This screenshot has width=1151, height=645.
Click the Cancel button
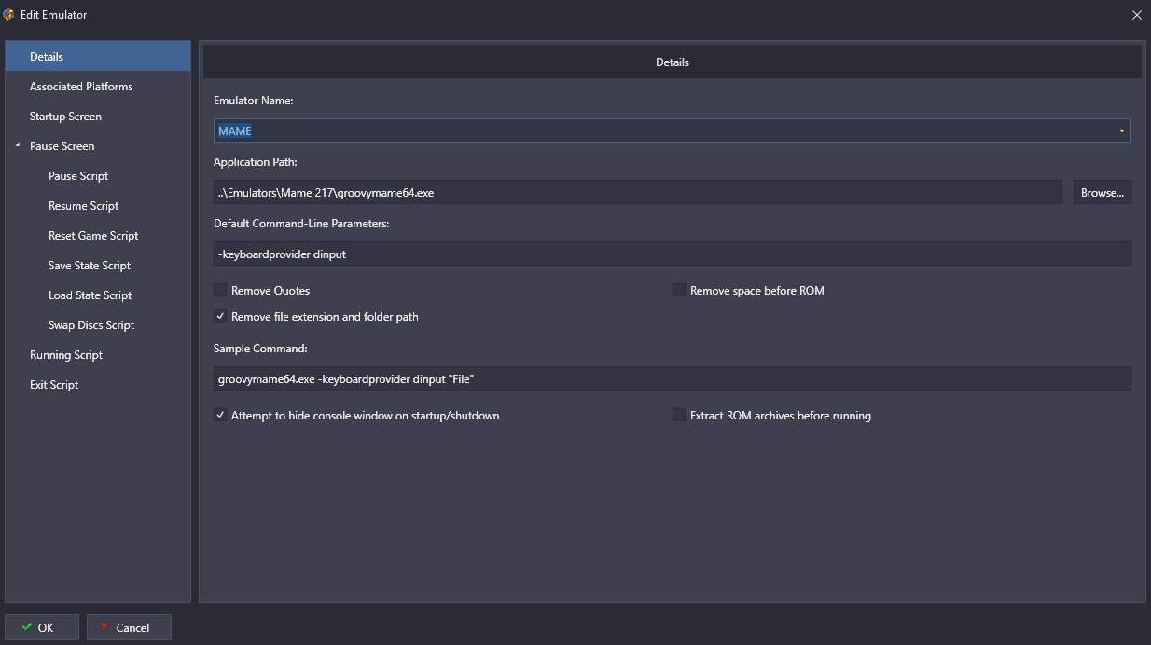coord(129,627)
